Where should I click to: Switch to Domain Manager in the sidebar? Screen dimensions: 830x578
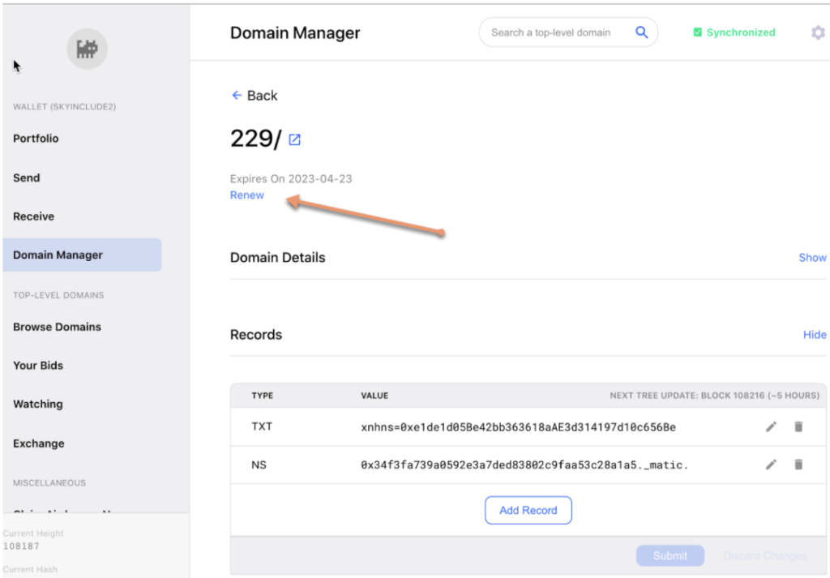58,254
